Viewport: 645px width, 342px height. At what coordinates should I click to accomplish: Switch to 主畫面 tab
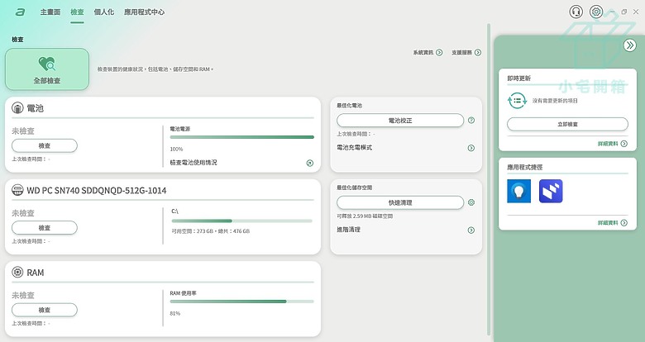coord(50,12)
